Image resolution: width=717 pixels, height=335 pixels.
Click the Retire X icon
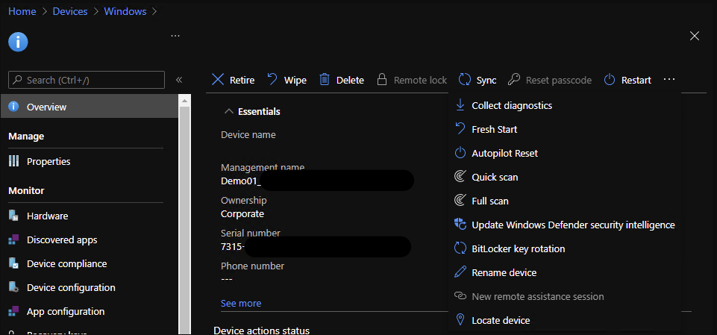pos(218,80)
